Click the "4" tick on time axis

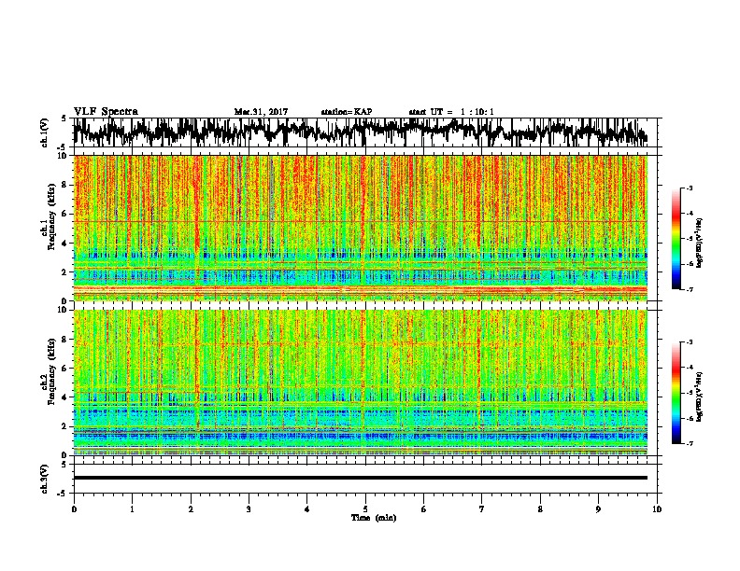click(x=307, y=509)
